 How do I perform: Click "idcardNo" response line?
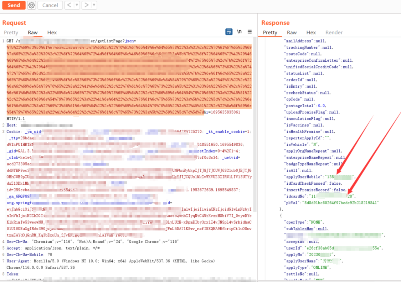[320, 196]
